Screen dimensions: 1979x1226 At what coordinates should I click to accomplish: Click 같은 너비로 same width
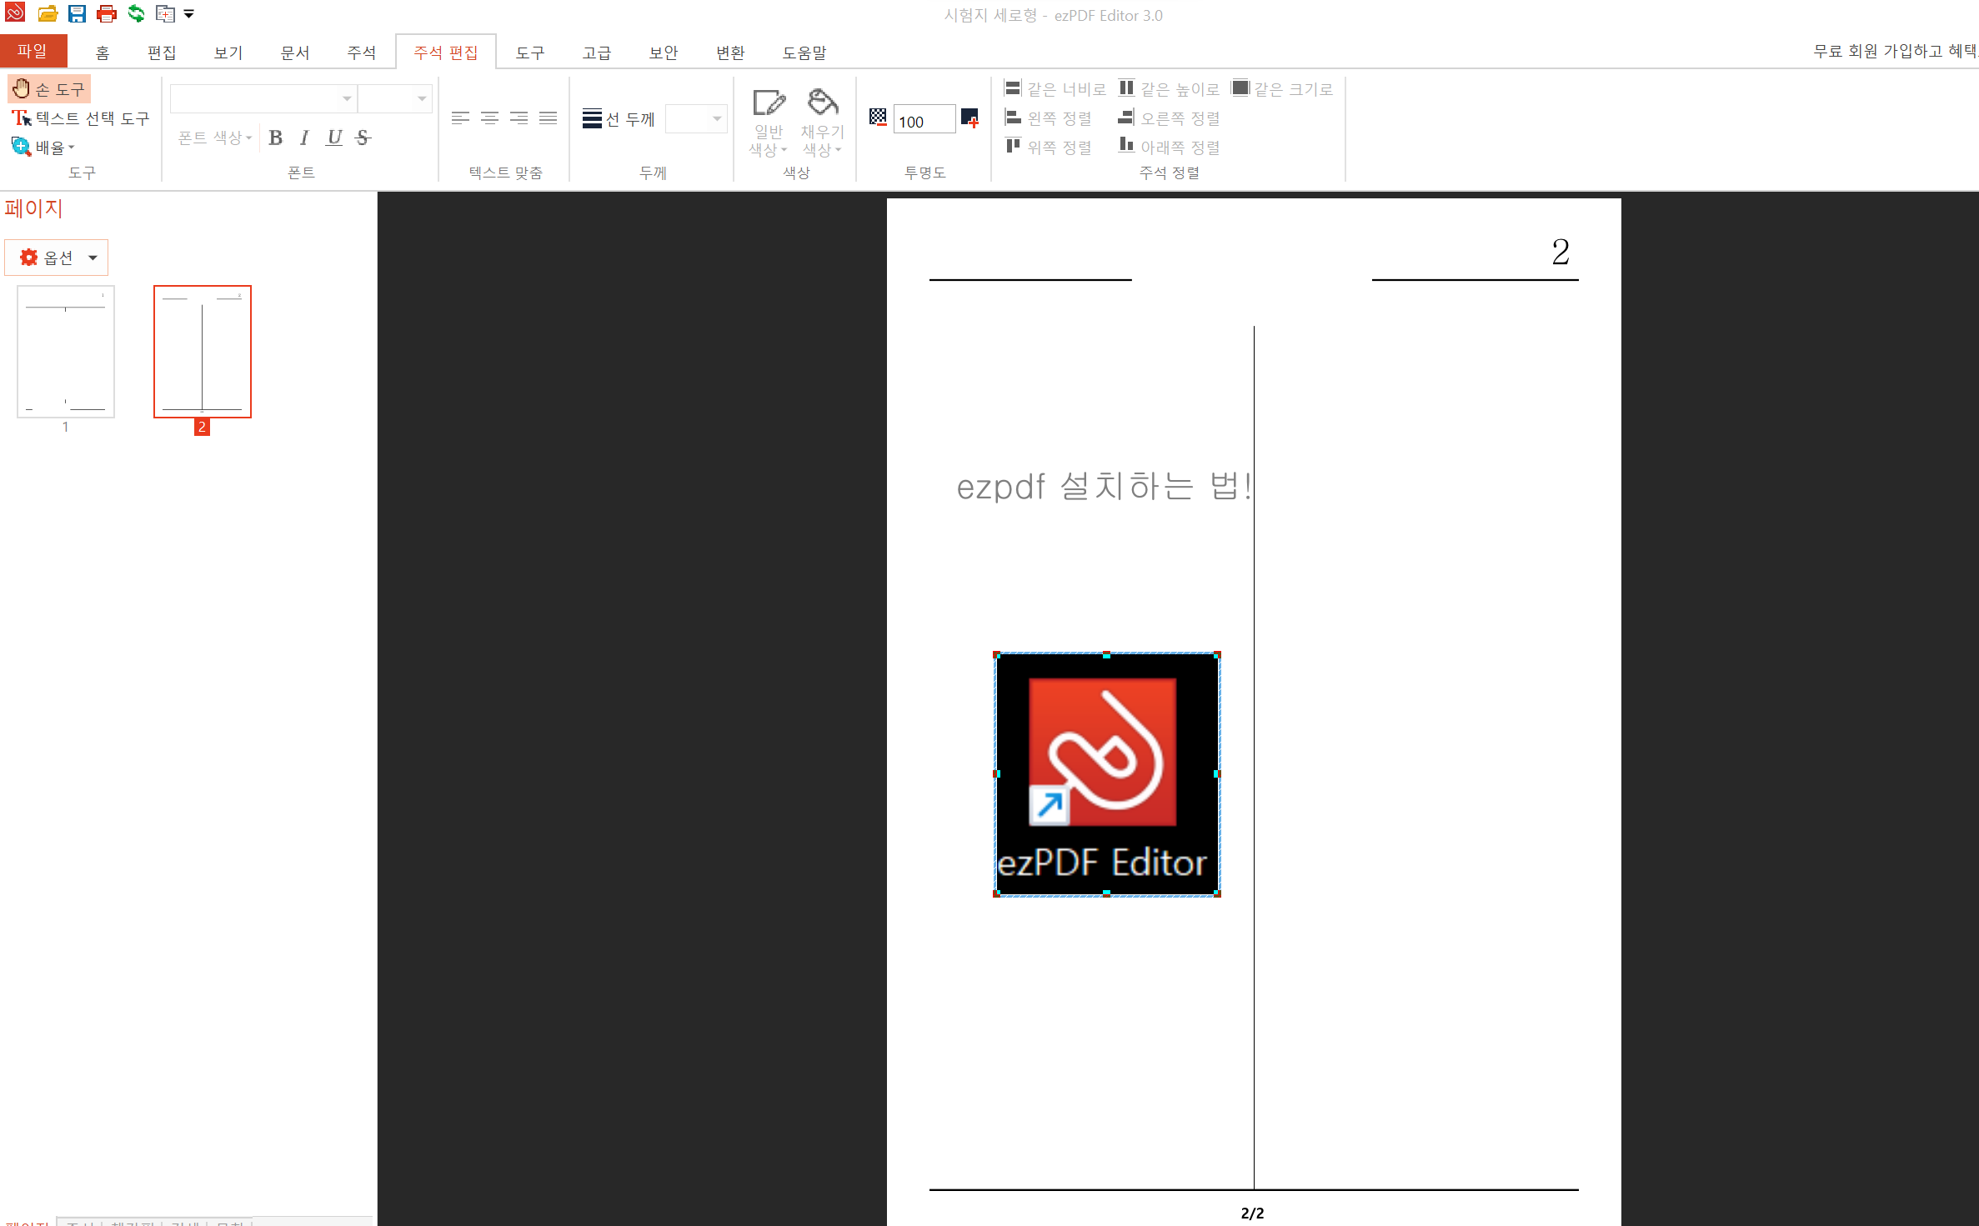pyautogui.click(x=1055, y=88)
